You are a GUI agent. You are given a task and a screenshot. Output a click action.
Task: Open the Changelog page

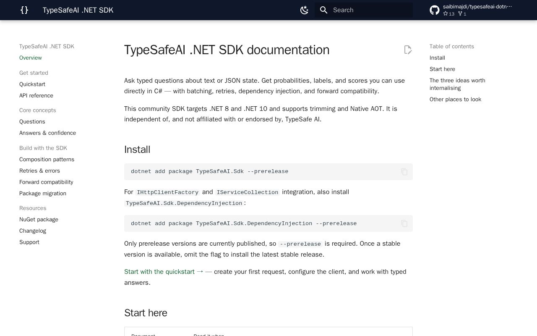point(33,231)
